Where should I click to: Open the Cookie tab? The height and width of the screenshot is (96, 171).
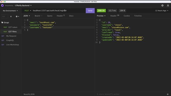point(127,16)
